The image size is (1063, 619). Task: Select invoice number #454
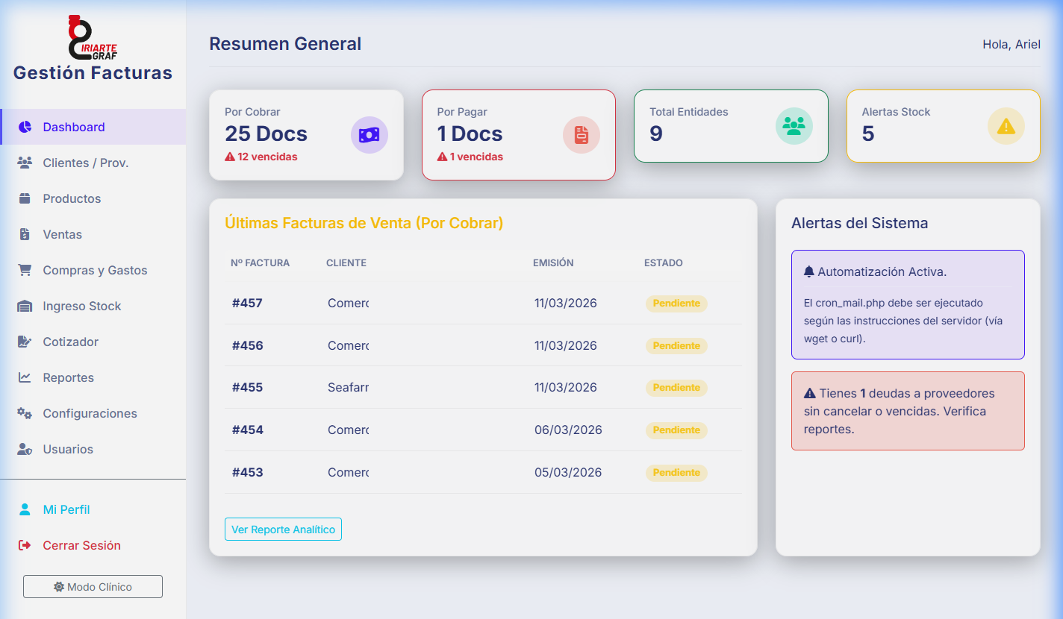click(x=247, y=430)
